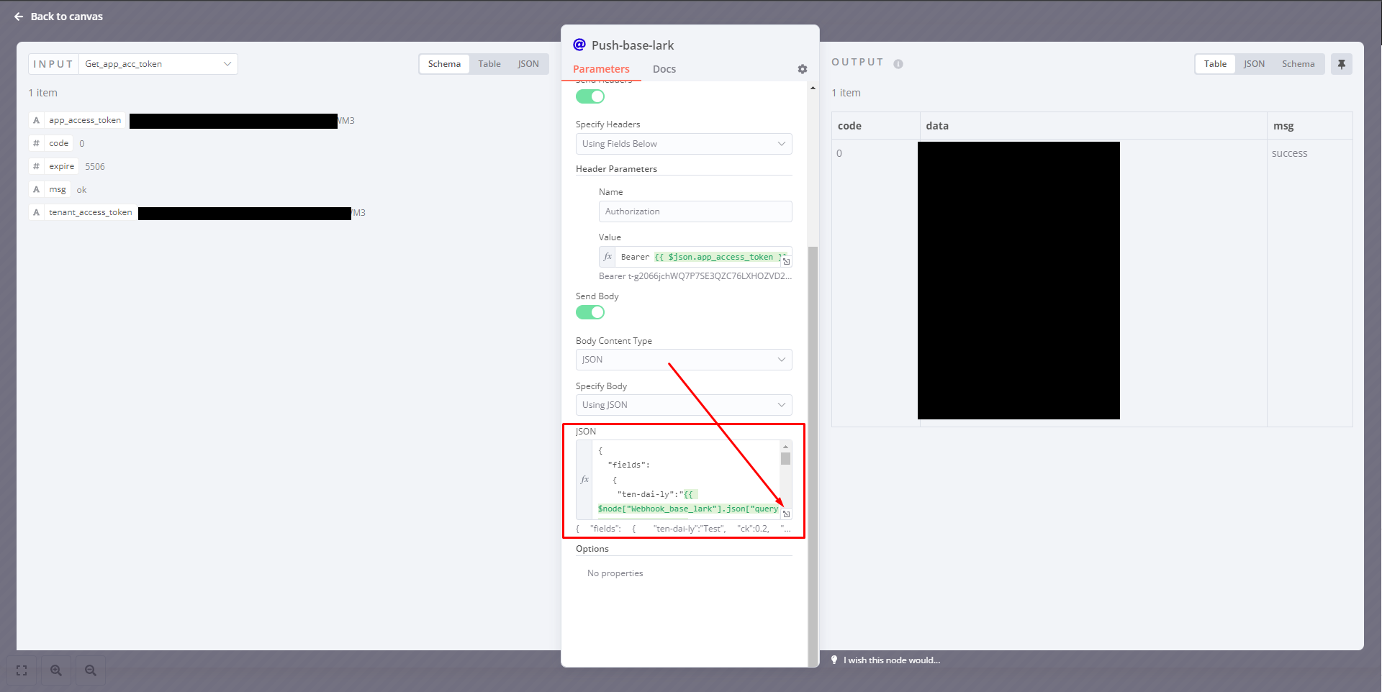The width and height of the screenshot is (1382, 692).
Task: Pin the output data
Action: (1341, 63)
